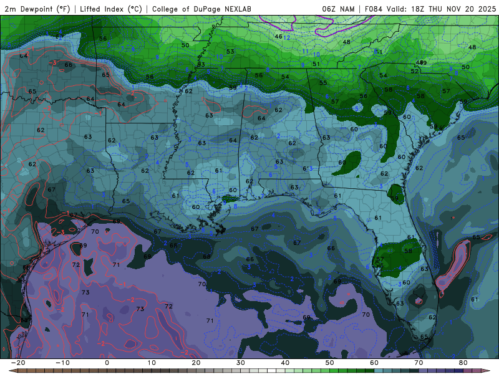Image resolution: width=499 pixels, height=374 pixels.
Task: Click the "20" color bar label
Action: tap(196, 363)
